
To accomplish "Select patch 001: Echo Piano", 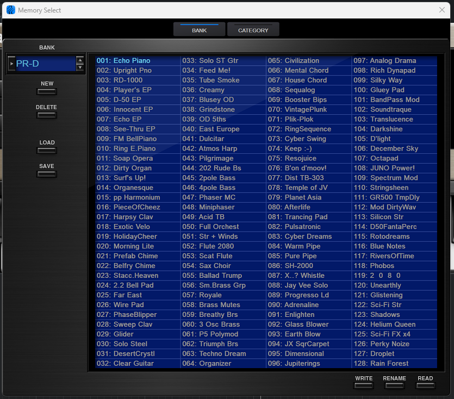I will coord(123,61).
